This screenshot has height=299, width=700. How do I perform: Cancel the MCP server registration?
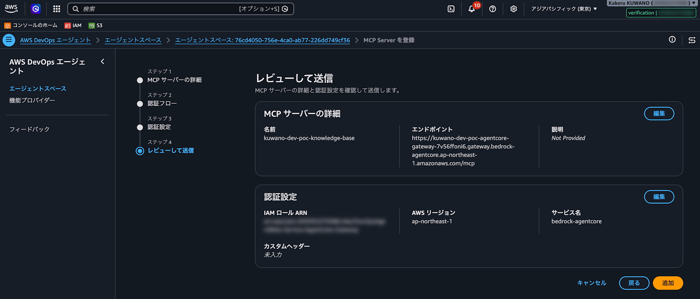591,283
